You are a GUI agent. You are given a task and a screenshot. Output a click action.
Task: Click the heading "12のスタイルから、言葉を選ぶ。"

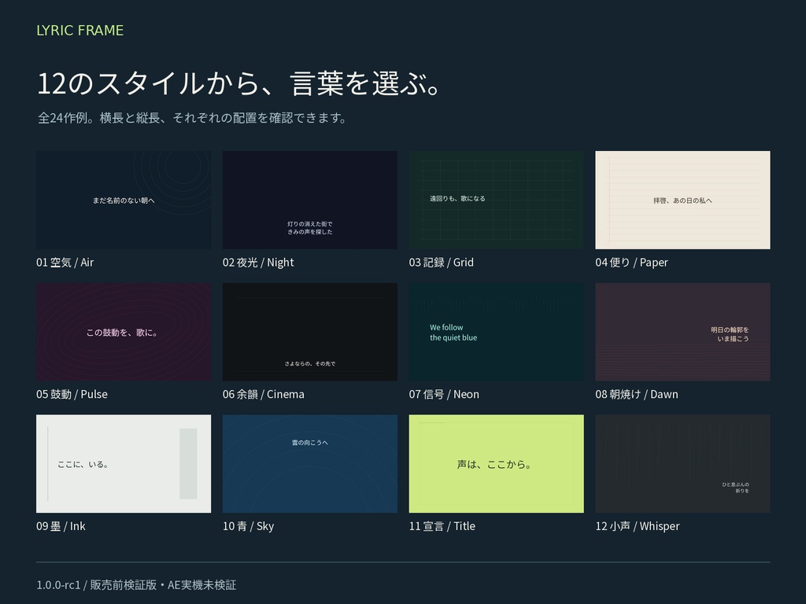pos(240,83)
